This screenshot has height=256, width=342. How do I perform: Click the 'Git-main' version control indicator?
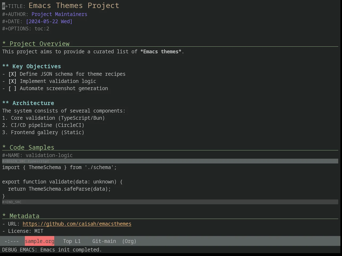click(x=104, y=241)
